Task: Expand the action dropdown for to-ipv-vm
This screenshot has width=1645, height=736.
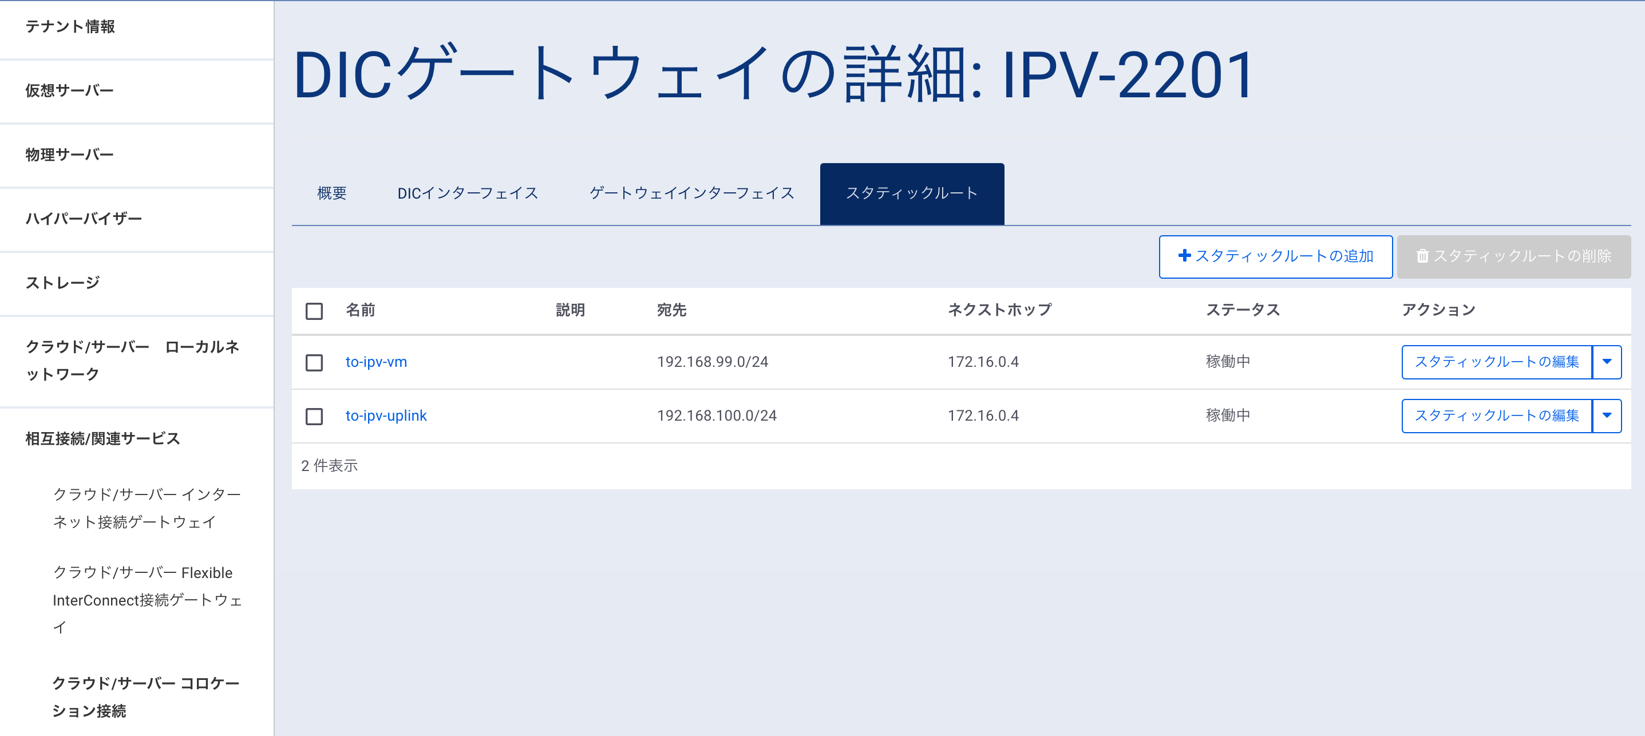Action: pyautogui.click(x=1608, y=362)
